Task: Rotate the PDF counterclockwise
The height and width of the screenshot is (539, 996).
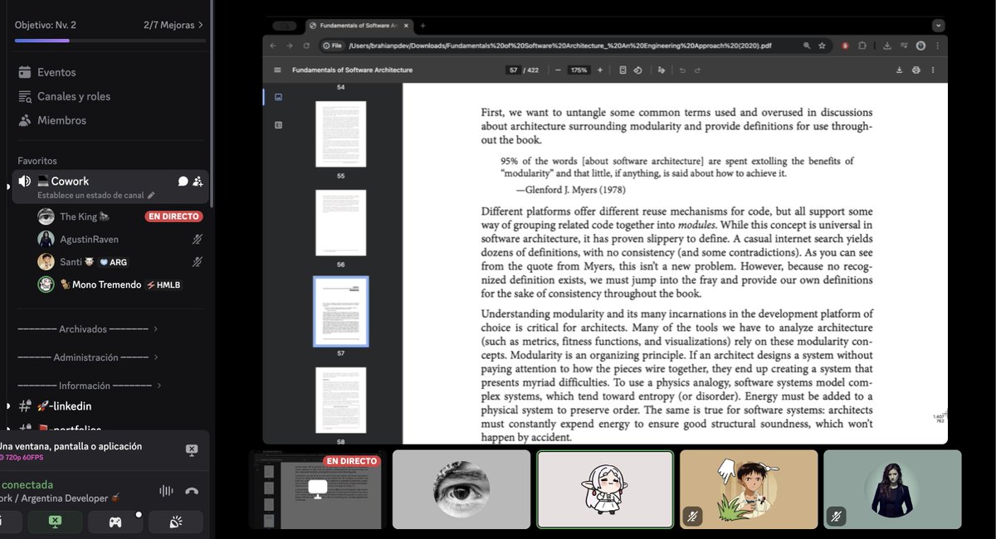Action: (637, 70)
